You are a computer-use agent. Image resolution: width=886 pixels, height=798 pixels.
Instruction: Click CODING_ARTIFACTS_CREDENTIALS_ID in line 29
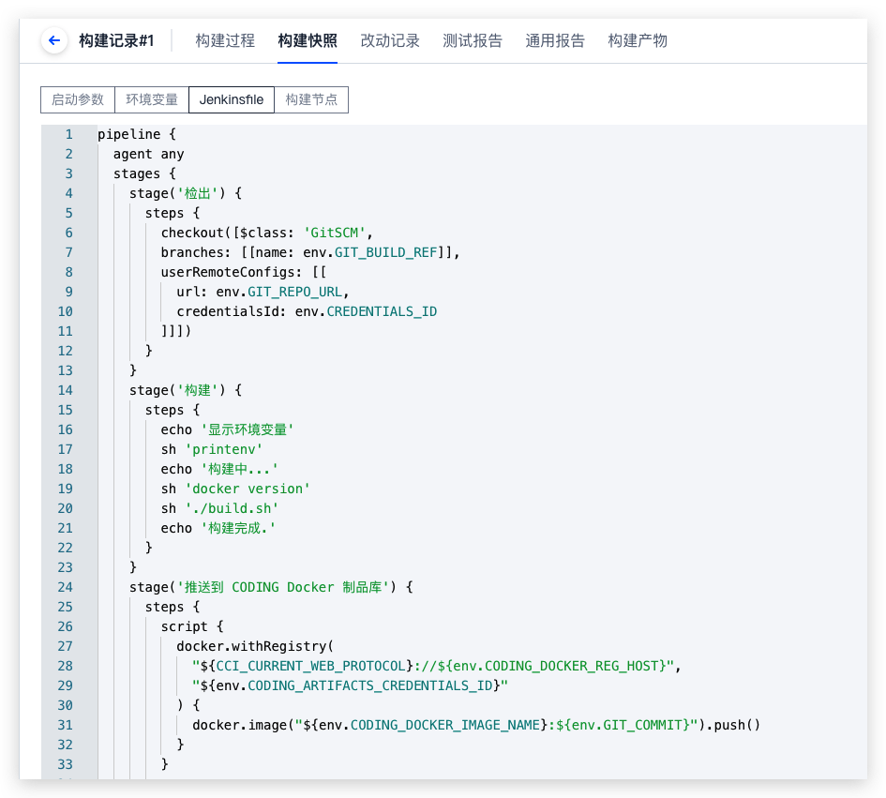tap(370, 686)
